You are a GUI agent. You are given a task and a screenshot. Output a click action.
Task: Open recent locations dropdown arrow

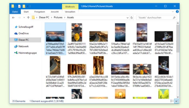[x=24, y=18]
